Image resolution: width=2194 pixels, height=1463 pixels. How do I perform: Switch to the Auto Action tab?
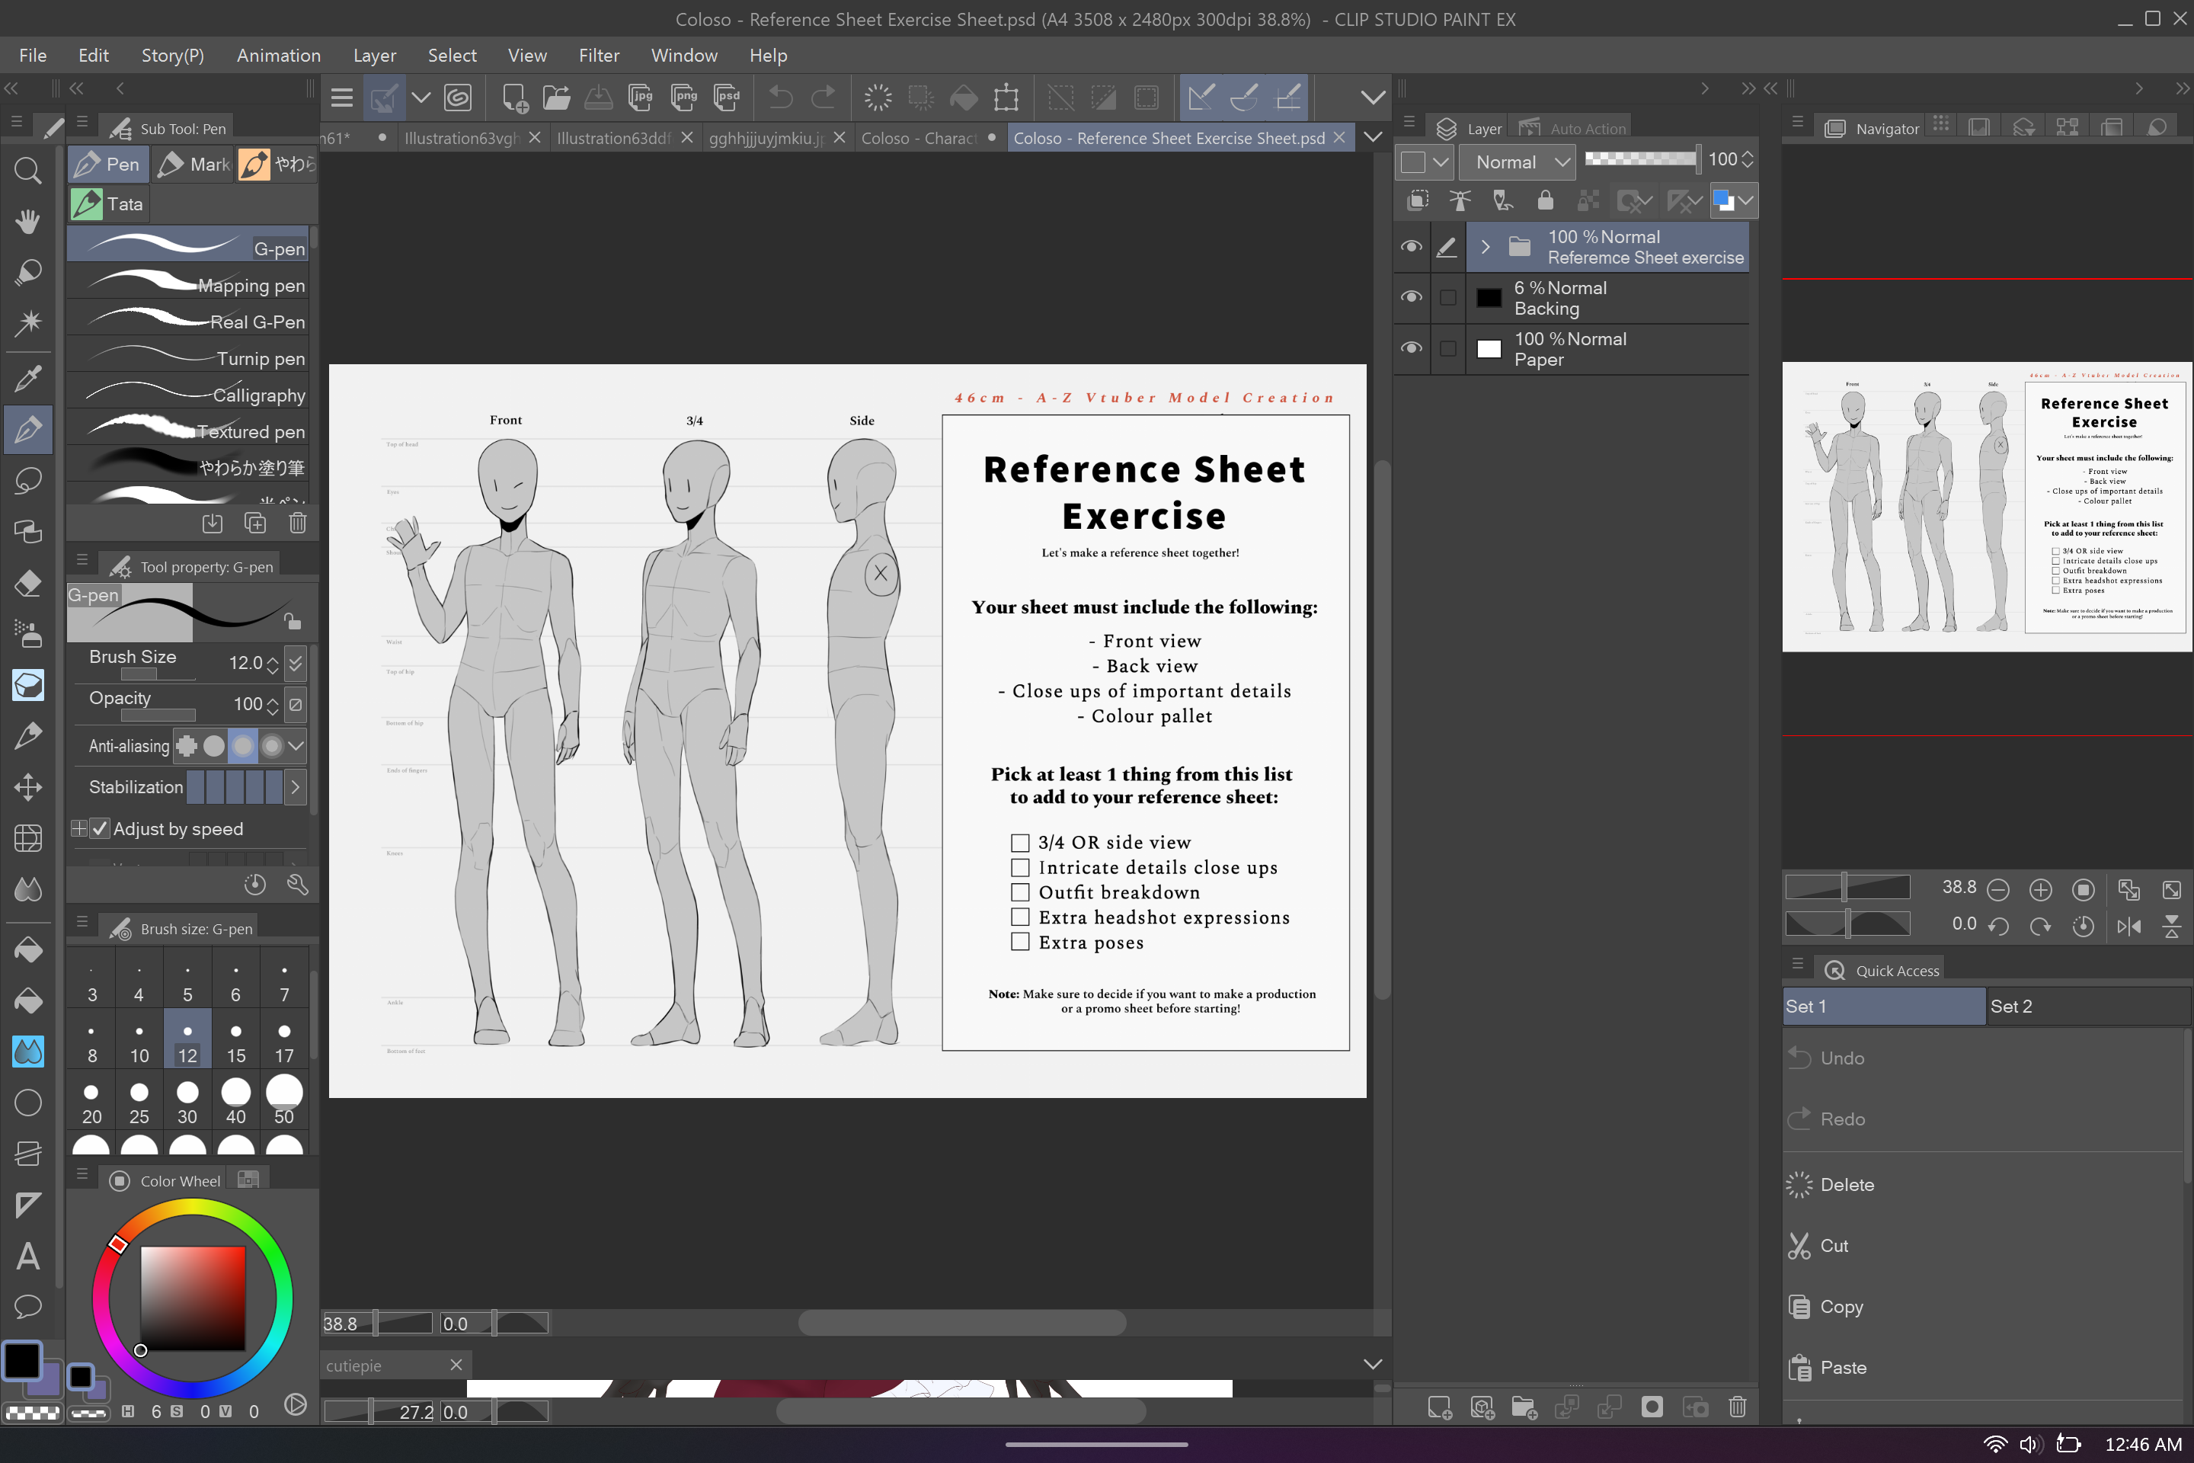click(1574, 128)
